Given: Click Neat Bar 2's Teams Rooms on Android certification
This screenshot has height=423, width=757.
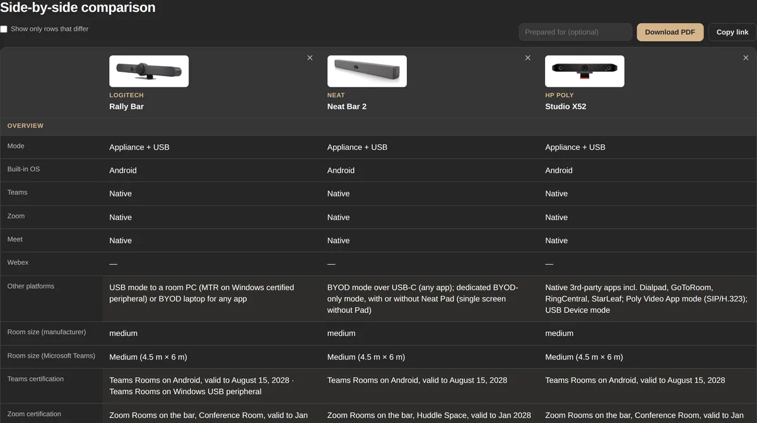Looking at the screenshot, I should point(417,380).
